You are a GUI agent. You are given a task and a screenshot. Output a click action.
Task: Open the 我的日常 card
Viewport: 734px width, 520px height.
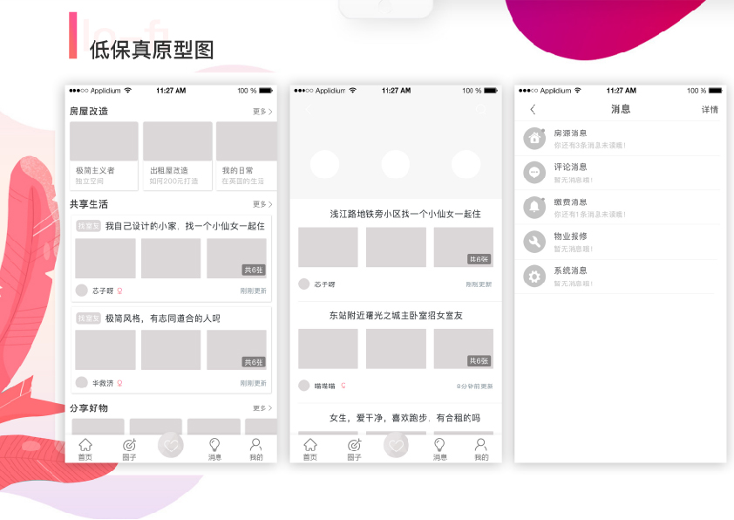point(247,156)
